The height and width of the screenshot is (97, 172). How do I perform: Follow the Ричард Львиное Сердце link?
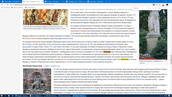[x=78, y=72]
